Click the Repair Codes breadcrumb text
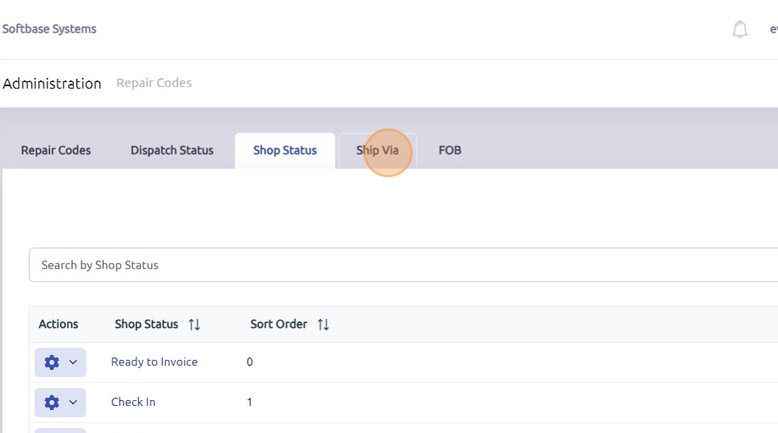Image resolution: width=778 pixels, height=433 pixels. coord(154,83)
